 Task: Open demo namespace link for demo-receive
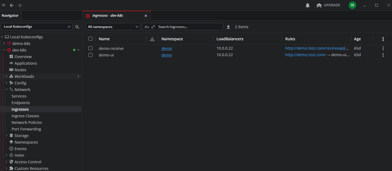tap(167, 49)
